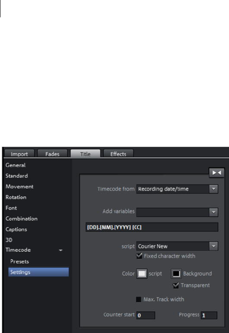
Task: Click the Counter start field
Action: [x=146, y=315]
